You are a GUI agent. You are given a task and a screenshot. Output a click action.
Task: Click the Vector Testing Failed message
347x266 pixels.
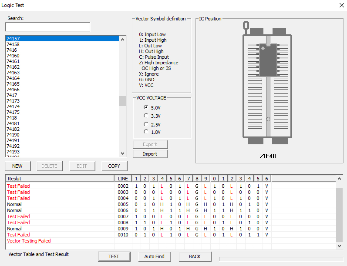29,241
